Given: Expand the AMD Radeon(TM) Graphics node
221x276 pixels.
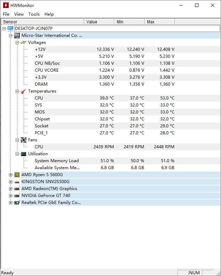Looking at the screenshot, I should 11,189.
